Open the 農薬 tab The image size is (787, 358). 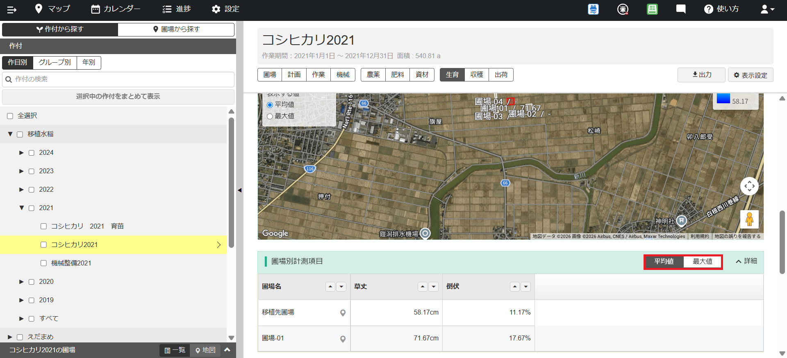click(x=373, y=75)
